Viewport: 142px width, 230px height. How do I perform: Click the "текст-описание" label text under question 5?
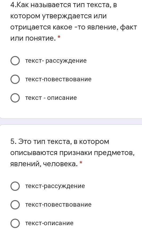(x=49, y=223)
